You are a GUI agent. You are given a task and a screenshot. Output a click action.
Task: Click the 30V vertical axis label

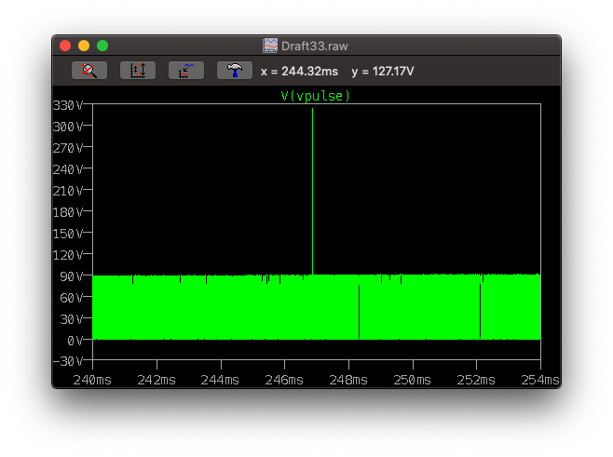pos(71,320)
